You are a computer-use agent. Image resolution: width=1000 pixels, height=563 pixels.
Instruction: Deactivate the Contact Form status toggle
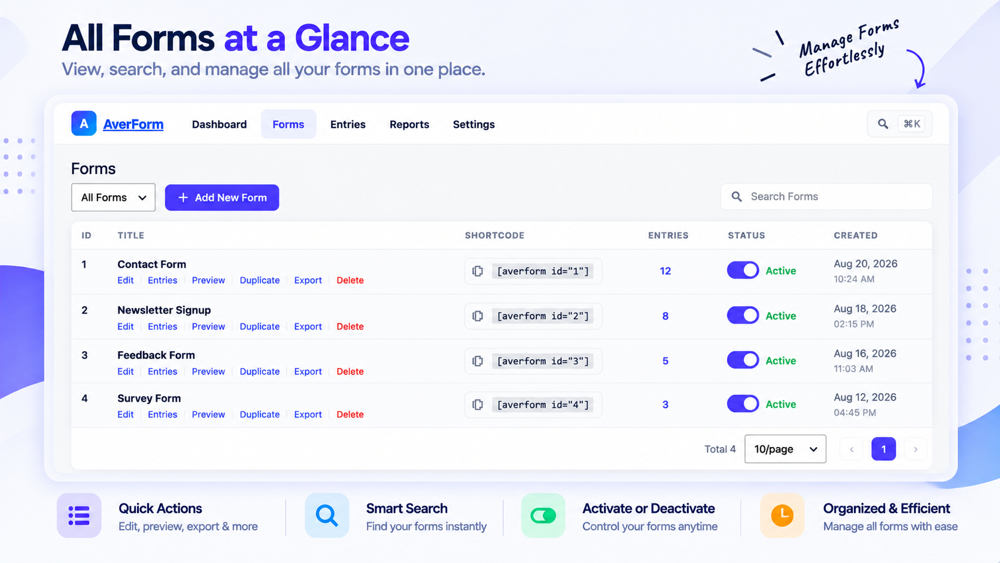[x=743, y=270]
